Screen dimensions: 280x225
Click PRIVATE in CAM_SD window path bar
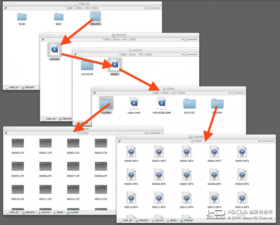click(28, 87)
